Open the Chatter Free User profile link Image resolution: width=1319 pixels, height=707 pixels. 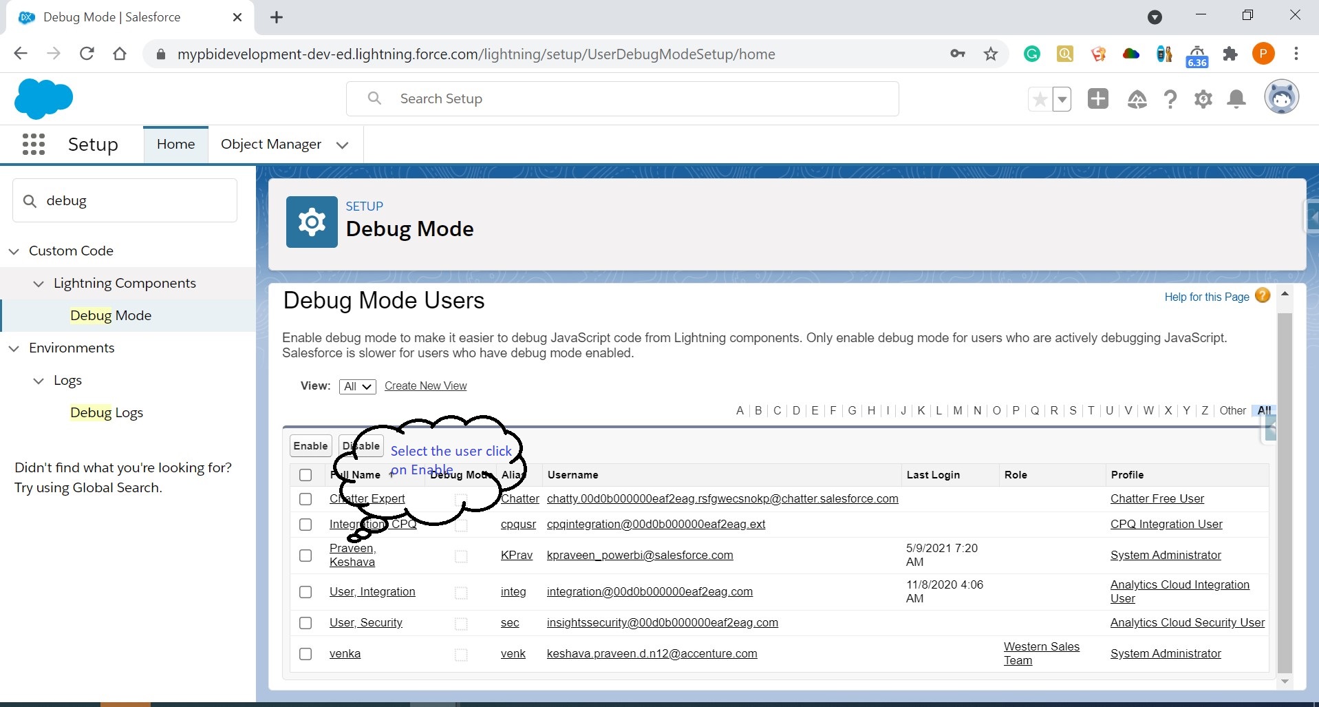coord(1157,498)
